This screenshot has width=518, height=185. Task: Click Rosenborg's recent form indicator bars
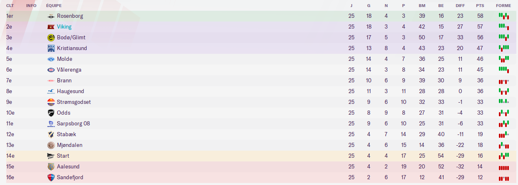[503, 16]
